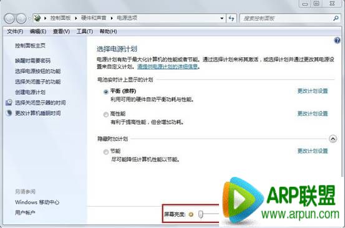Open 用户帐户 link
The image size is (345, 228).
click(25, 212)
